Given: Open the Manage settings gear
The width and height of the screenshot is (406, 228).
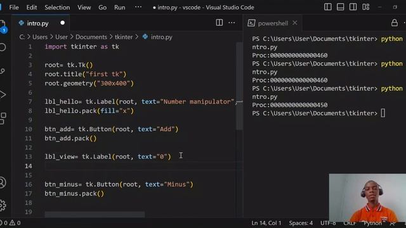Looking at the screenshot, I should pos(3,205).
